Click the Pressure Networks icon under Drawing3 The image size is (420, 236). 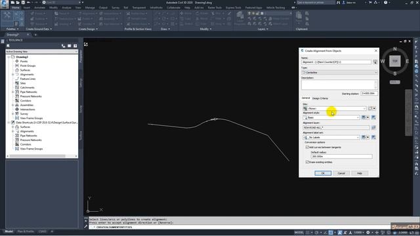tap(17, 96)
